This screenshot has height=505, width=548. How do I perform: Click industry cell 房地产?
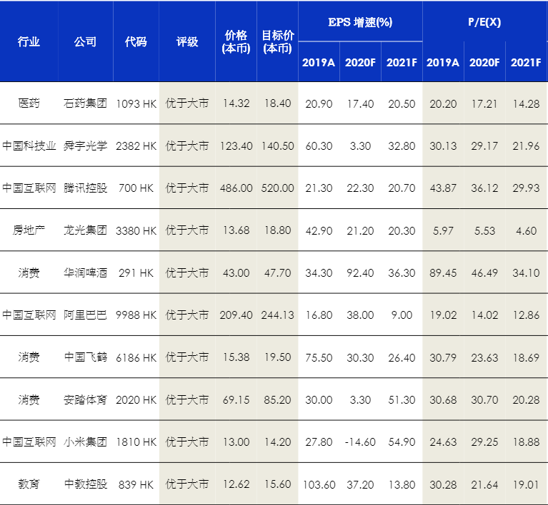[x=29, y=230]
